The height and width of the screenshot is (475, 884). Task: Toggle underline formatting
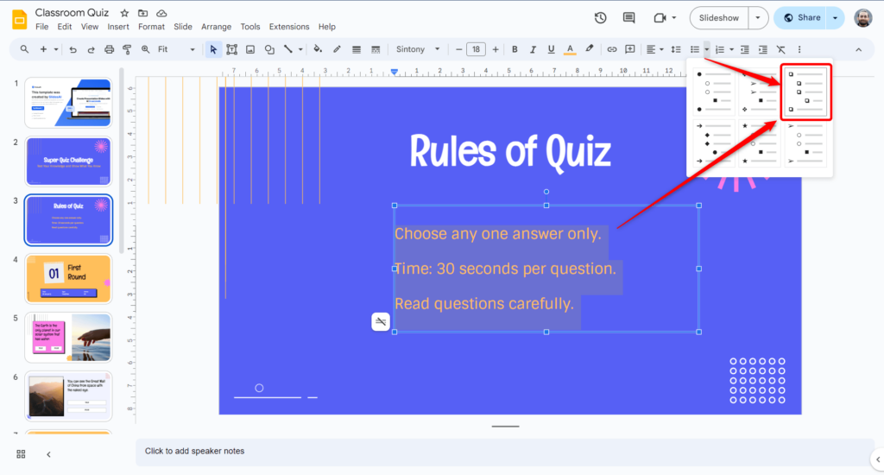(x=551, y=49)
